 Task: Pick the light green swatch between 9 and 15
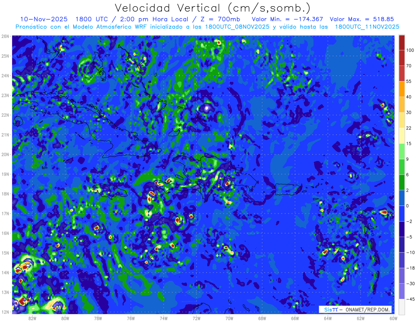(402, 151)
